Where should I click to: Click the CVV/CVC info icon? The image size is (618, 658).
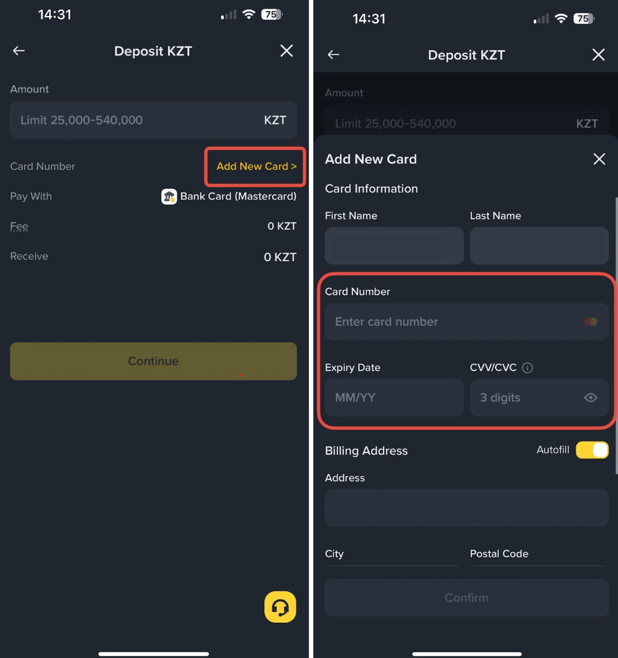[528, 368]
